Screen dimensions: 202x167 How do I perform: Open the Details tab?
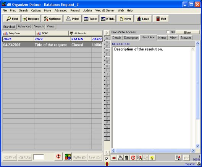117,38
